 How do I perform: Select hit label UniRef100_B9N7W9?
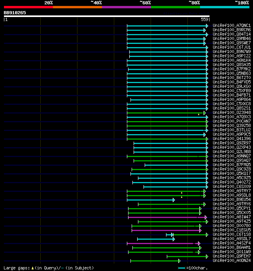tap(232, 51)
